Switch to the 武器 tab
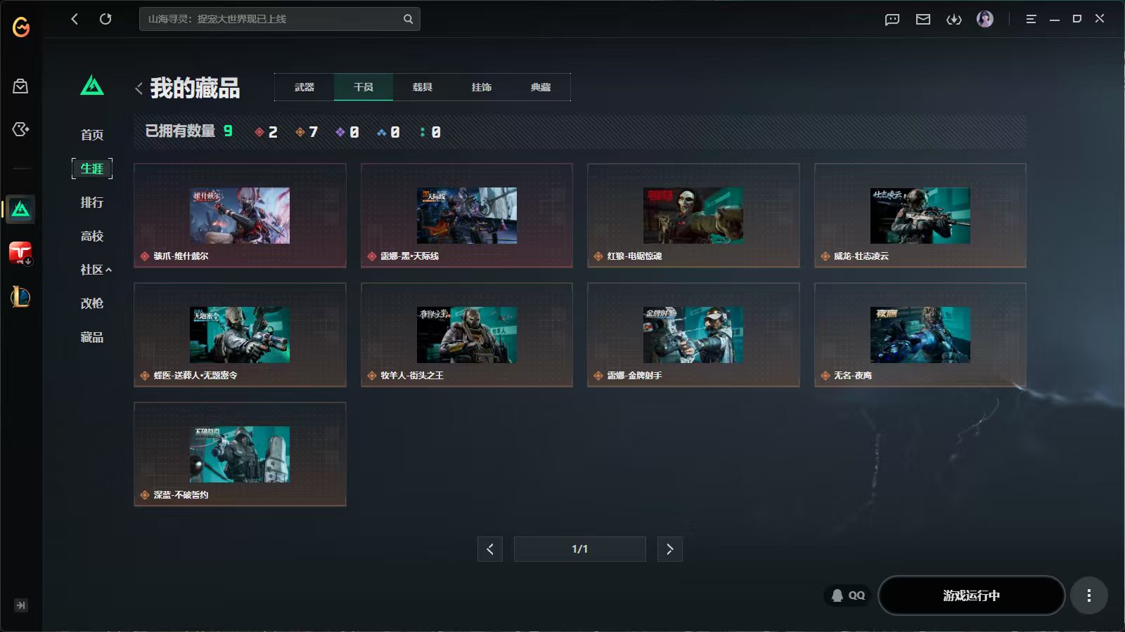 coord(304,87)
